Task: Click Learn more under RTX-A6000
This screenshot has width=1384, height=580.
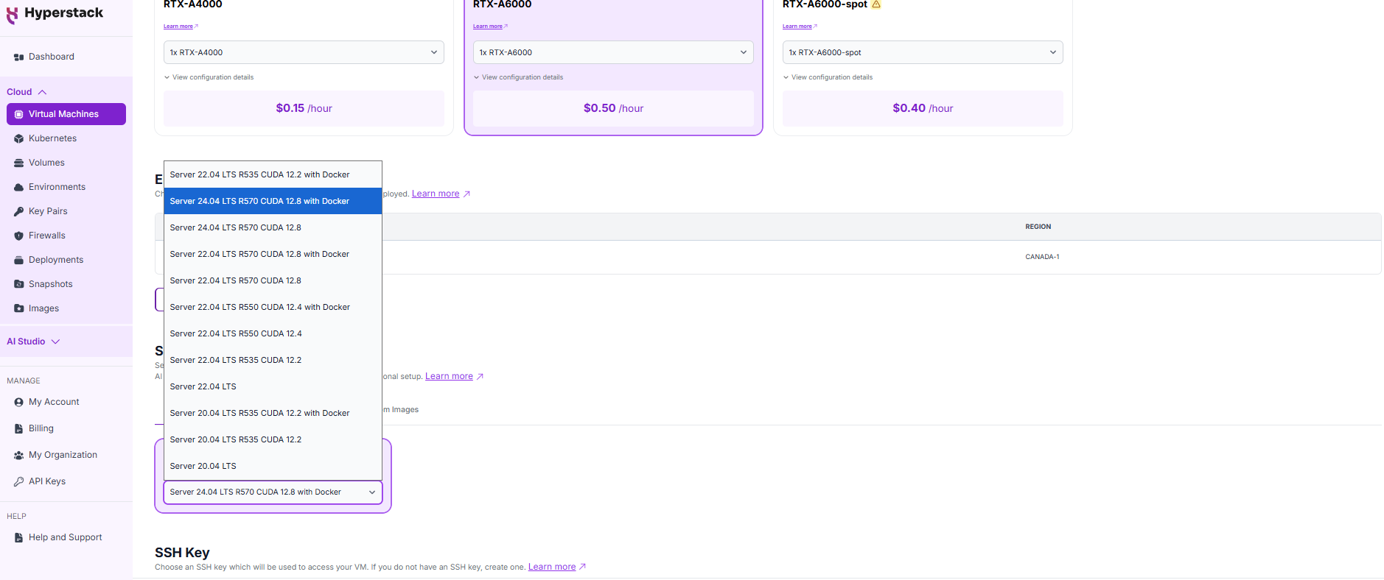Action: click(488, 26)
